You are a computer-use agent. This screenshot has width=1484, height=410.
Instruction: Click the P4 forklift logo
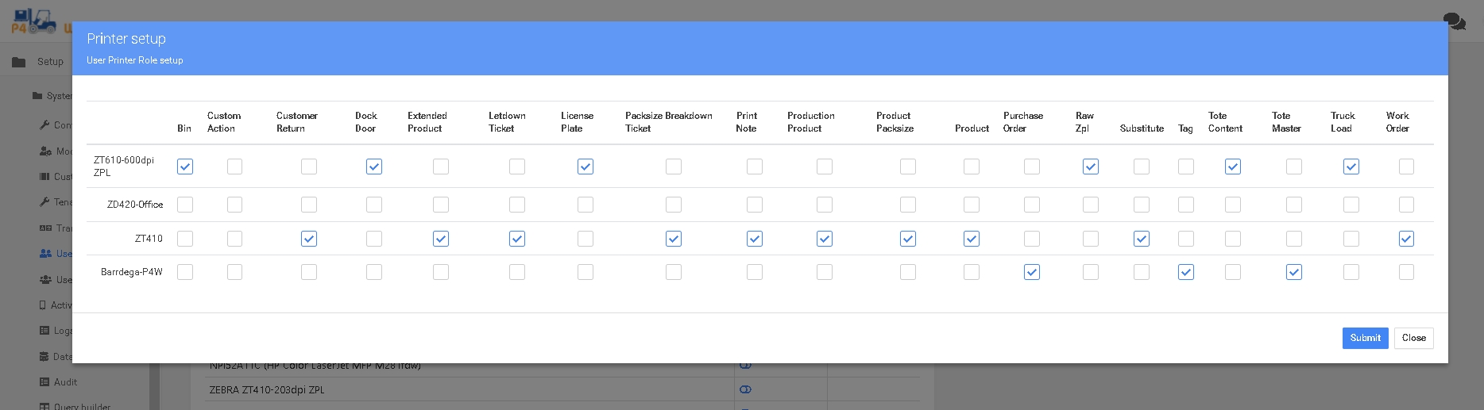click(x=34, y=21)
